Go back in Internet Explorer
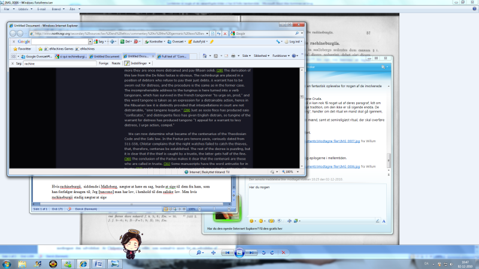Screen dimensions: 479x269 (13, 33)
